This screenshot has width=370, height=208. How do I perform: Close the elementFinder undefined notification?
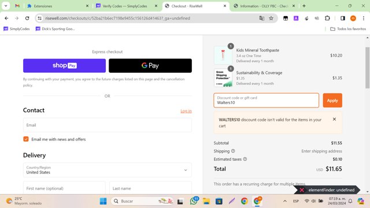click(302, 190)
